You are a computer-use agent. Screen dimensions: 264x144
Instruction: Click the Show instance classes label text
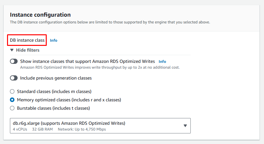[x=87, y=61]
